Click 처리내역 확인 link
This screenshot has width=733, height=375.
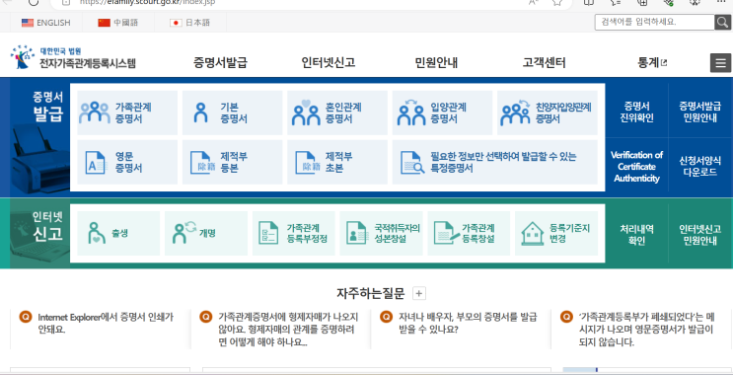[x=636, y=235]
